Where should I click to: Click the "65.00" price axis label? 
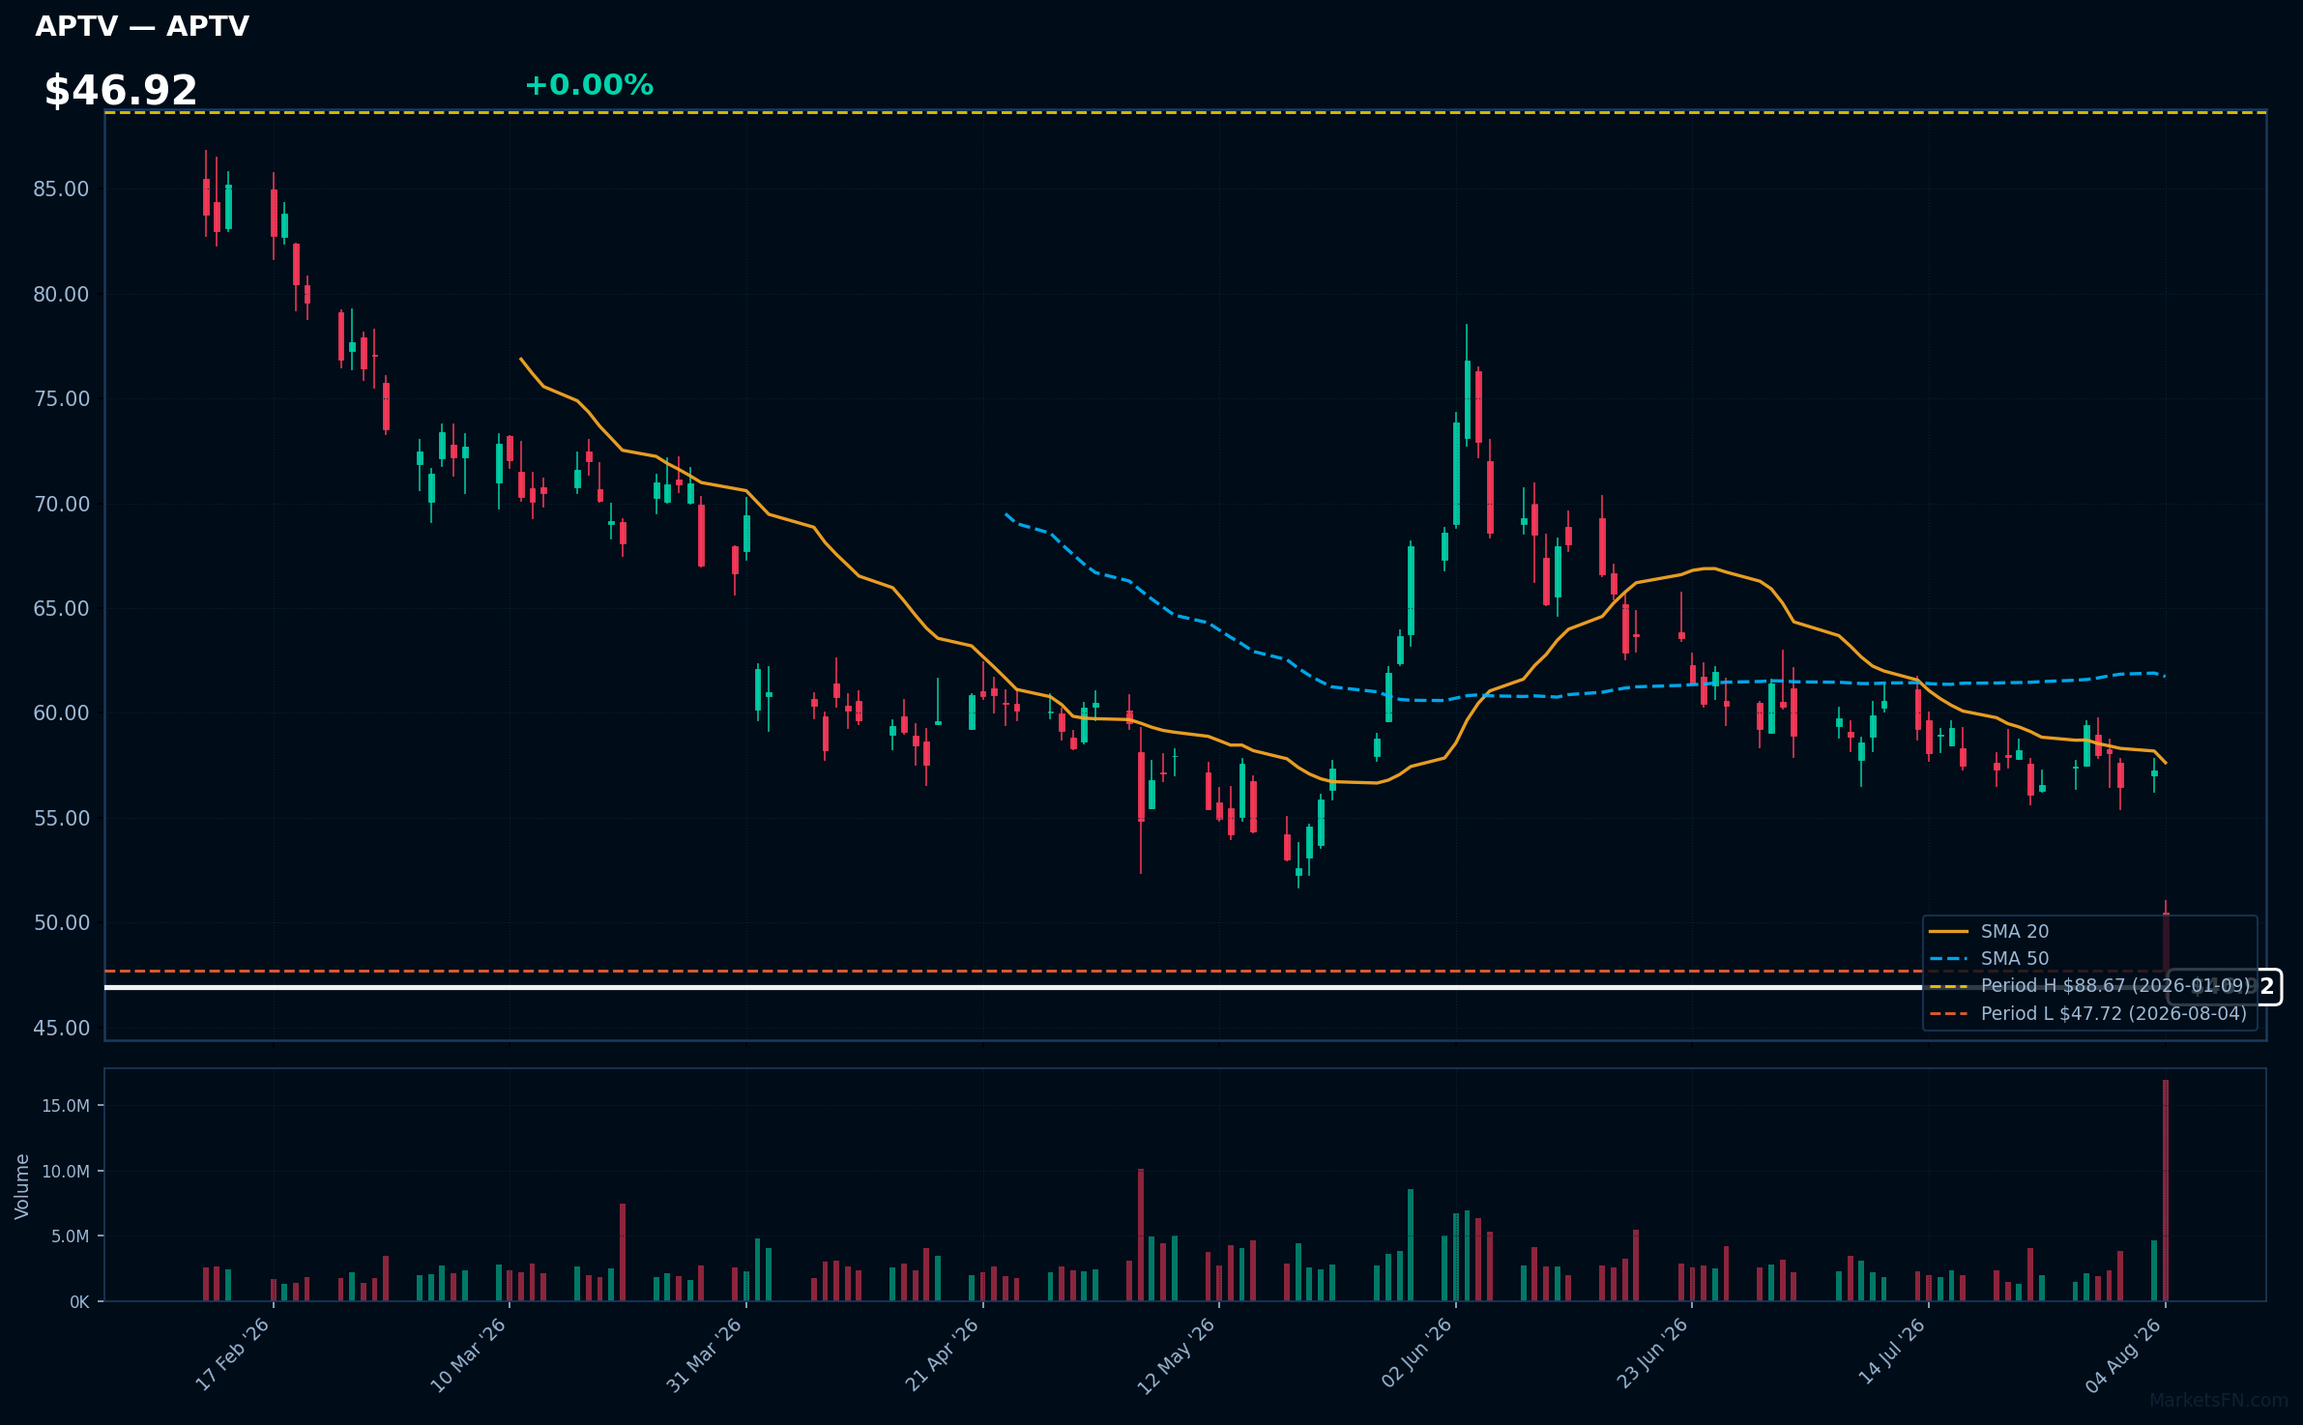coord(61,608)
